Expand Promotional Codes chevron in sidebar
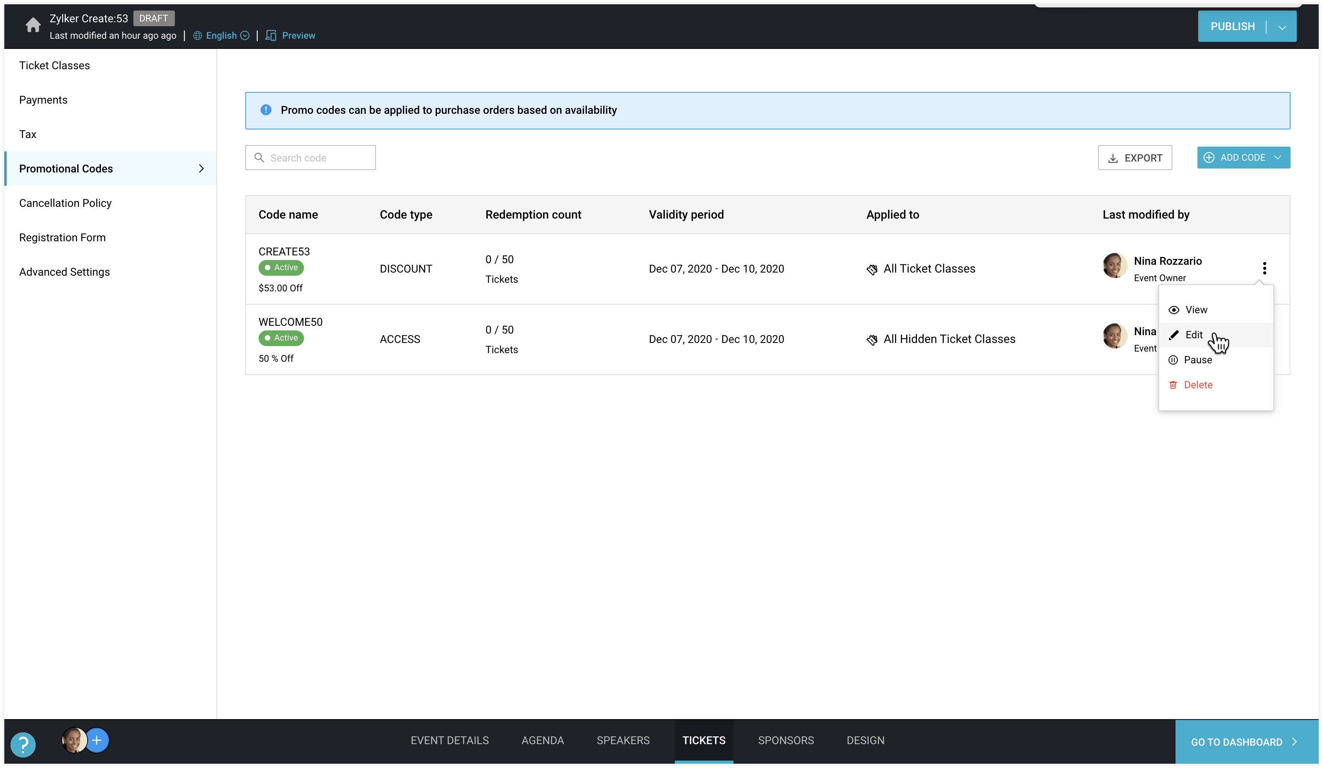 (x=201, y=169)
